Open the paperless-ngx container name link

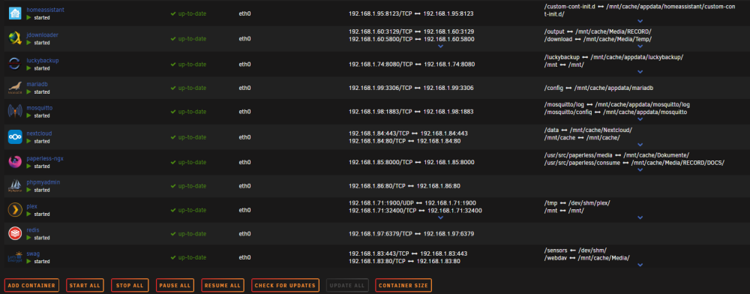[x=44, y=159]
